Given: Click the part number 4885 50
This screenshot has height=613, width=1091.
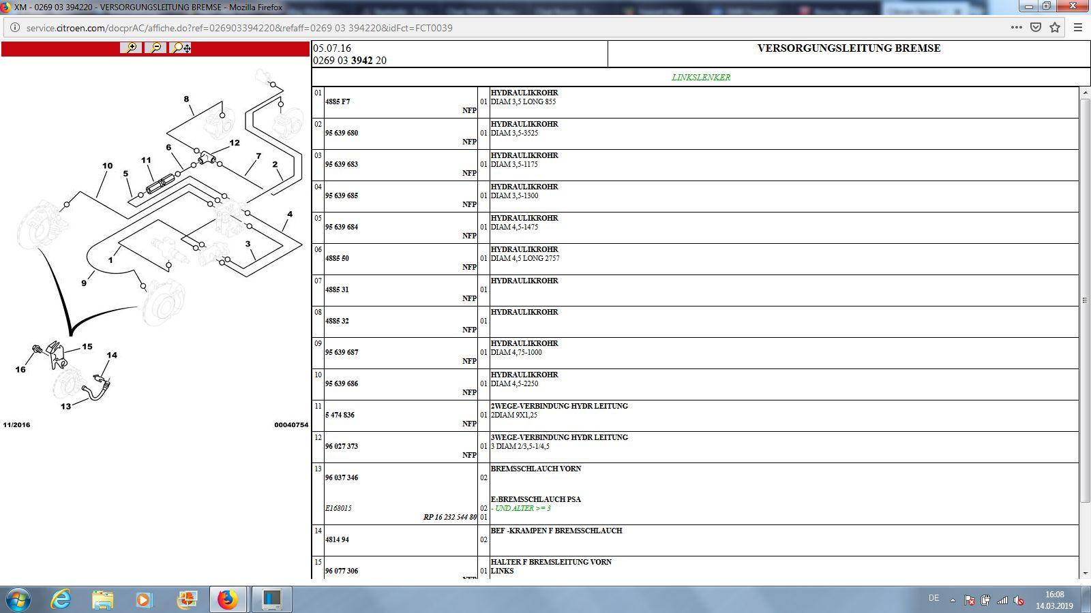Looking at the screenshot, I should (x=337, y=258).
